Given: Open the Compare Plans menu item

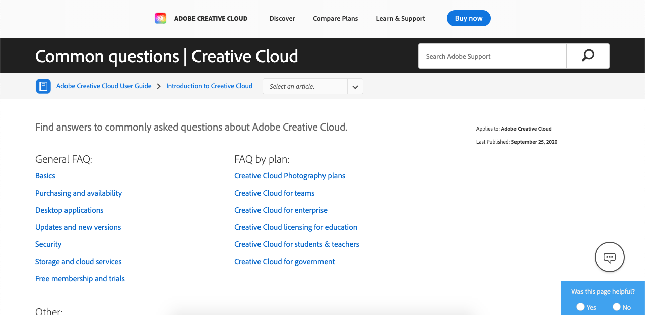Looking at the screenshot, I should [x=336, y=18].
